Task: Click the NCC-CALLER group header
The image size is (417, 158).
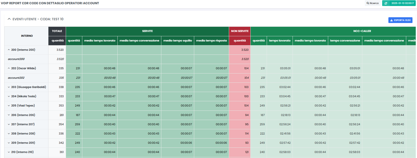Action: click(362, 31)
